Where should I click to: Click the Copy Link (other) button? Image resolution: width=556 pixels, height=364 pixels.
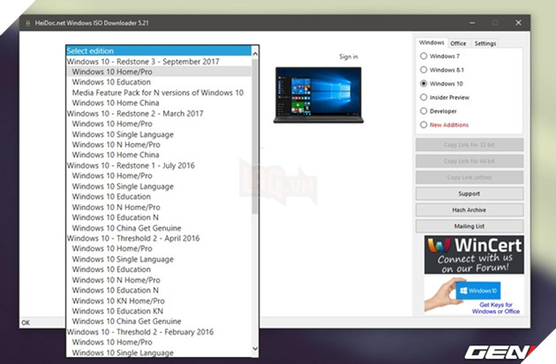(x=470, y=178)
